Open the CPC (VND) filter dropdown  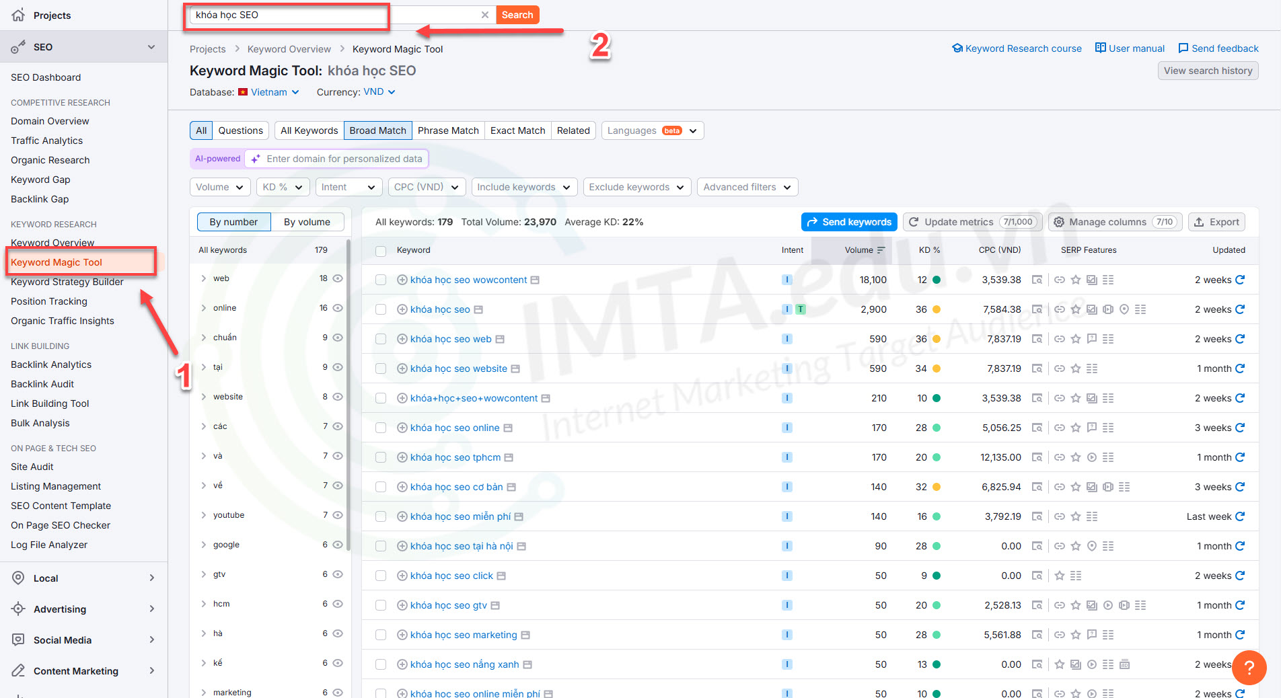[427, 187]
